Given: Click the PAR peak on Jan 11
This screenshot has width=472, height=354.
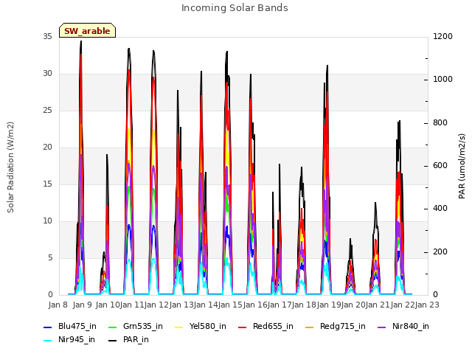Looking at the screenshot, I should pyautogui.click(x=129, y=49).
